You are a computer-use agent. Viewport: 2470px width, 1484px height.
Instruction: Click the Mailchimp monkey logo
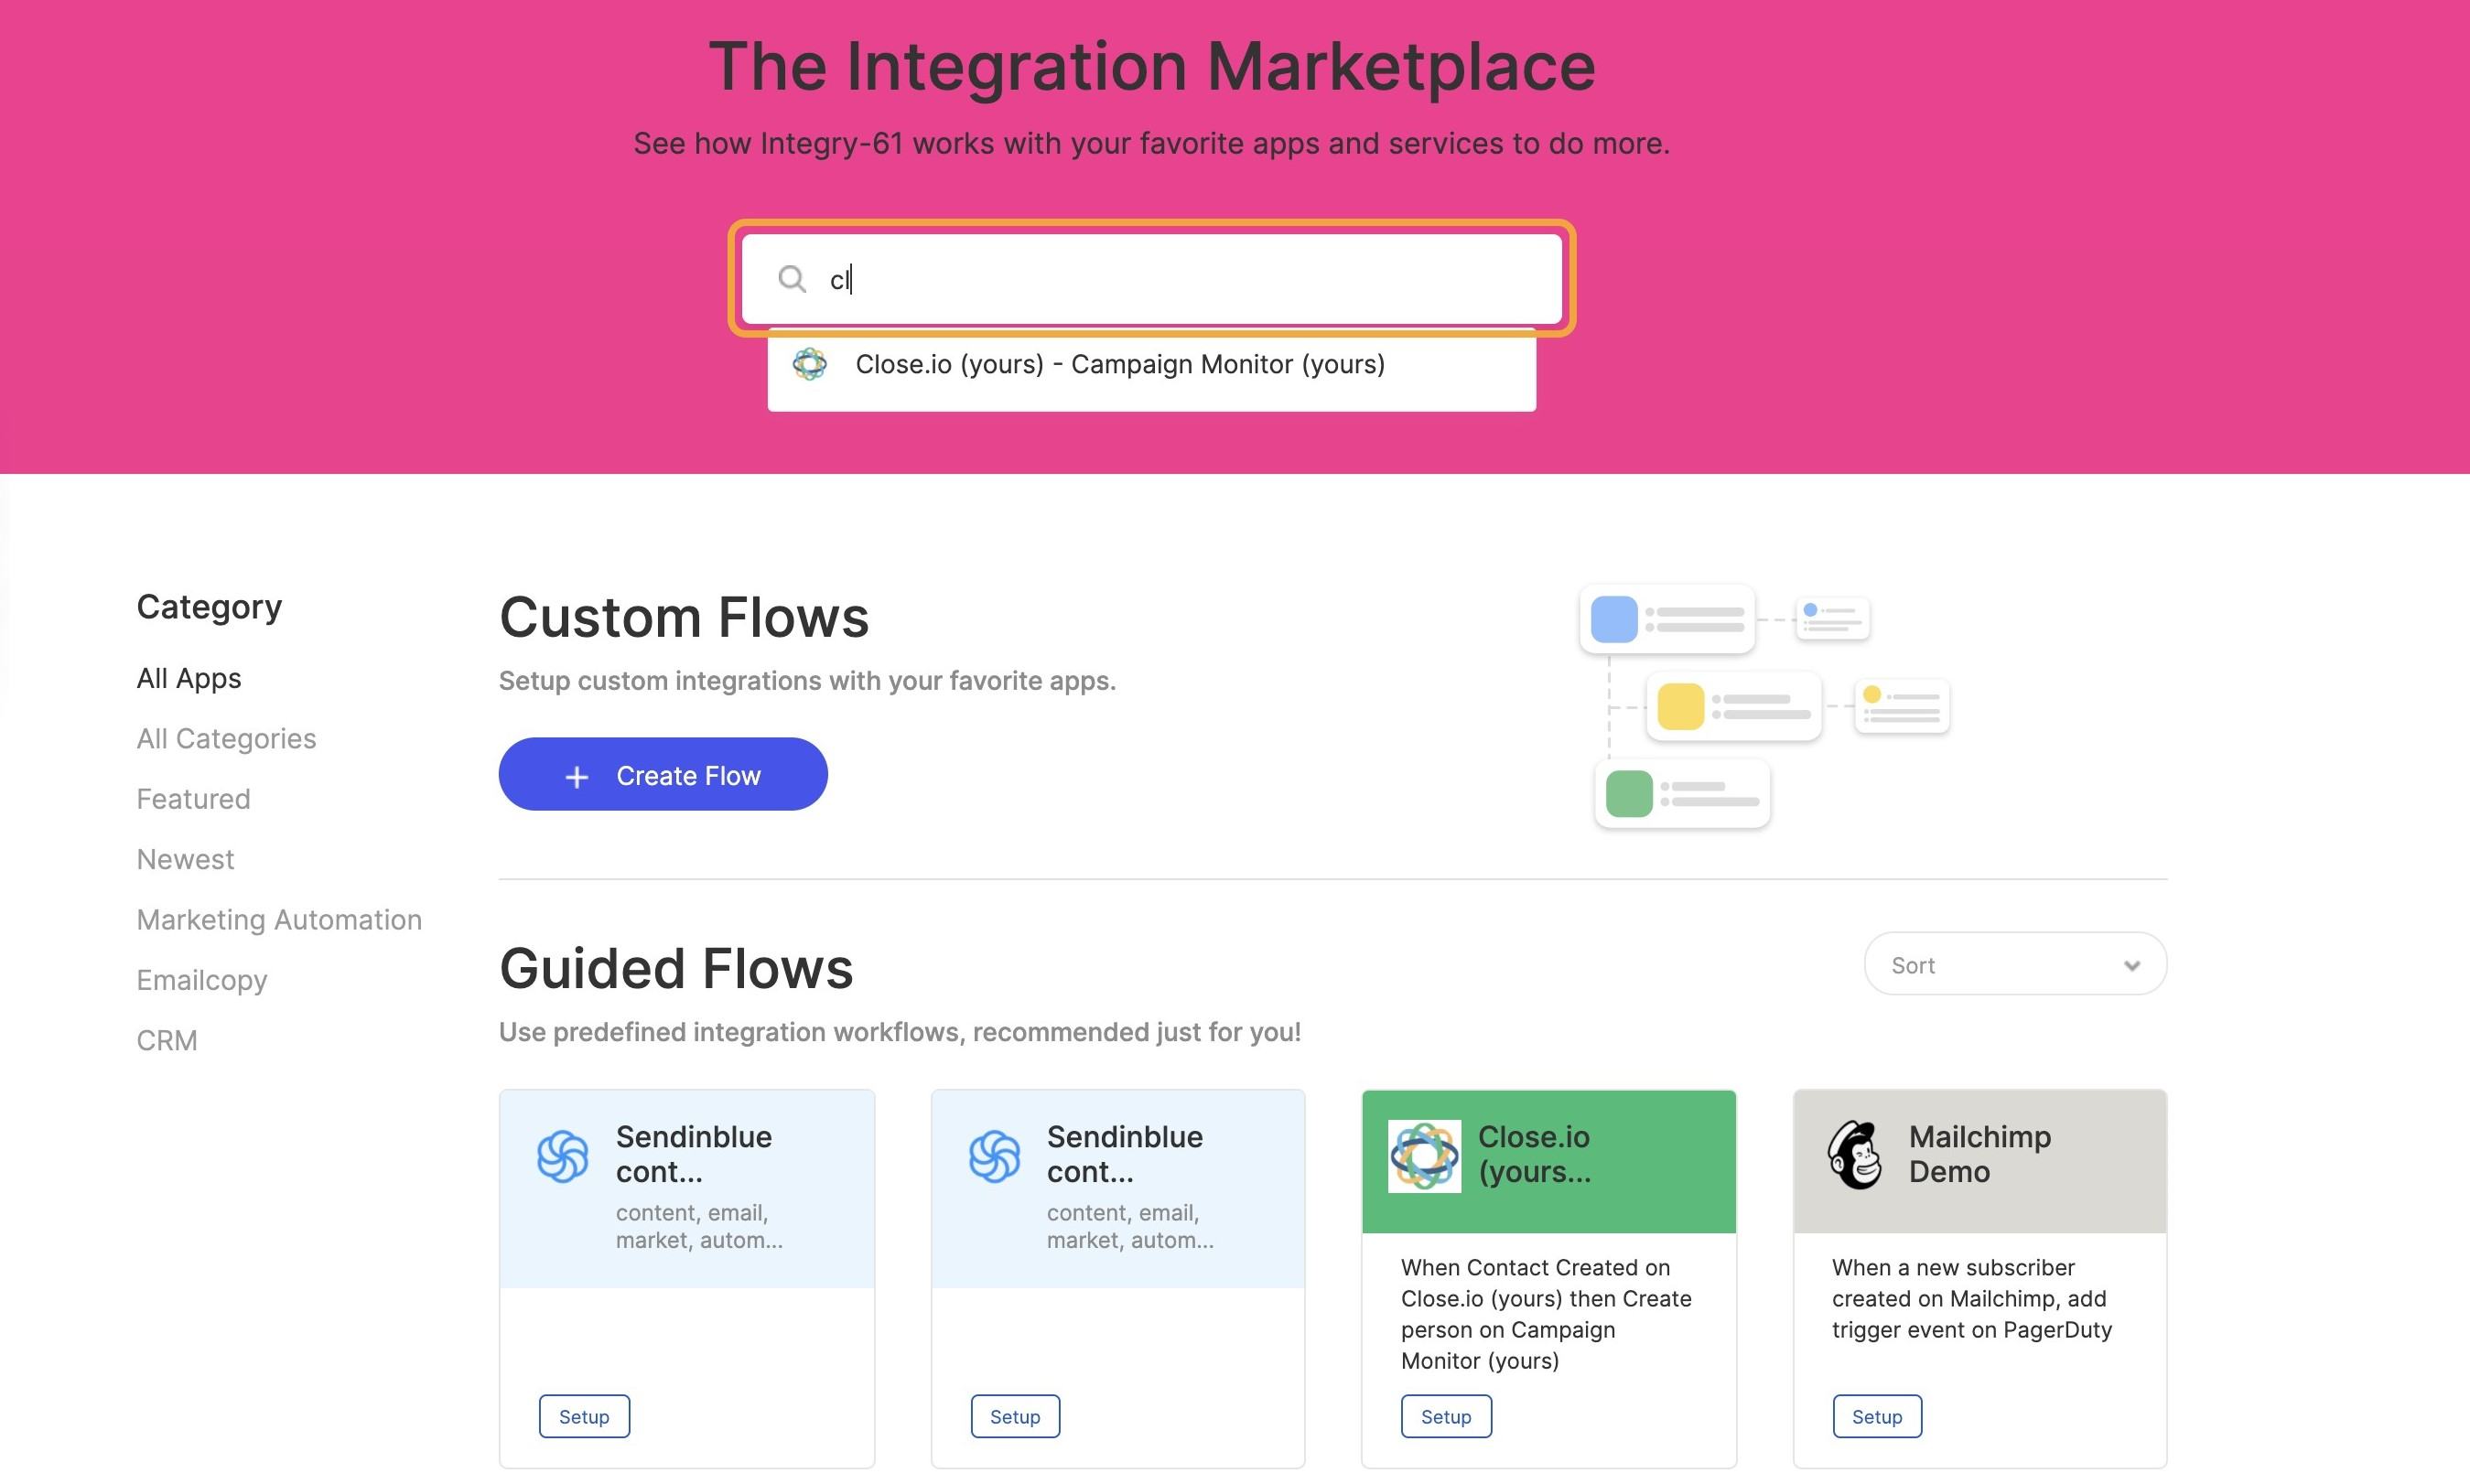click(x=1855, y=1155)
